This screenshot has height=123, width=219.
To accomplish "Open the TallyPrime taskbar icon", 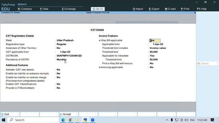I will [x=85, y=120].
